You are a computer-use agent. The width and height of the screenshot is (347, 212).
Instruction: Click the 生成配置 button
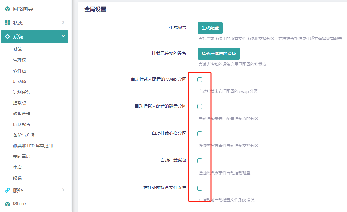tap(210, 28)
